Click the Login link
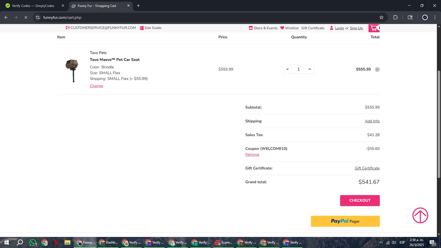 click(x=339, y=28)
